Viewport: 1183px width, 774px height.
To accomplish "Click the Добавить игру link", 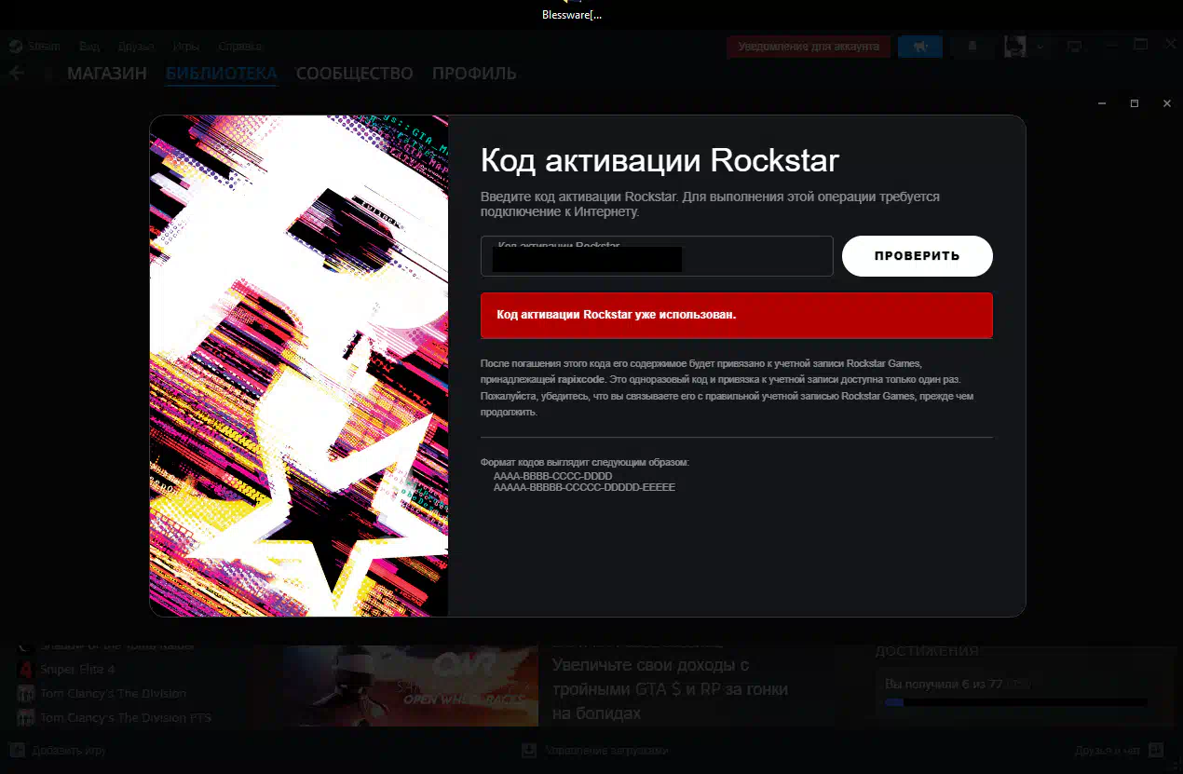I will pos(68,750).
